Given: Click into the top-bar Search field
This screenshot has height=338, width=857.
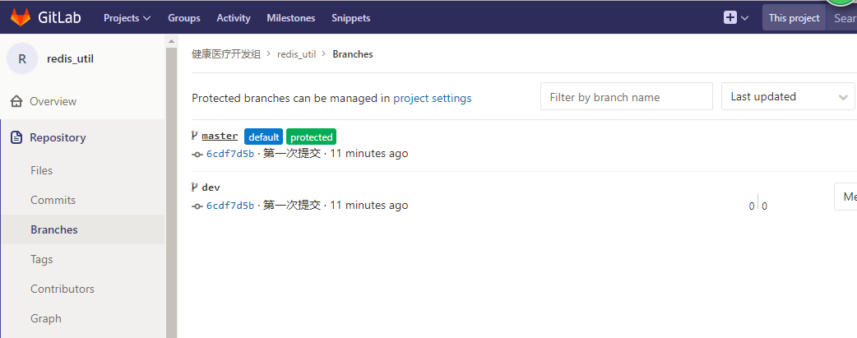Looking at the screenshot, I should 841,18.
